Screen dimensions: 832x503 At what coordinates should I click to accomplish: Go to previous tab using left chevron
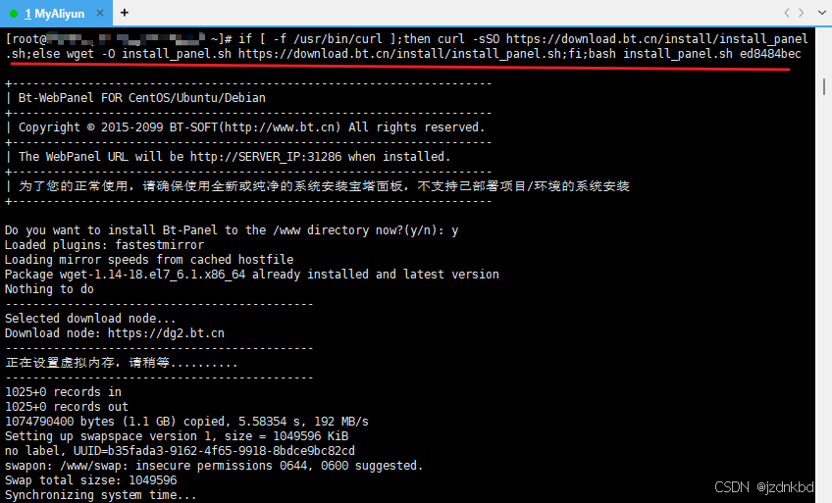786,13
